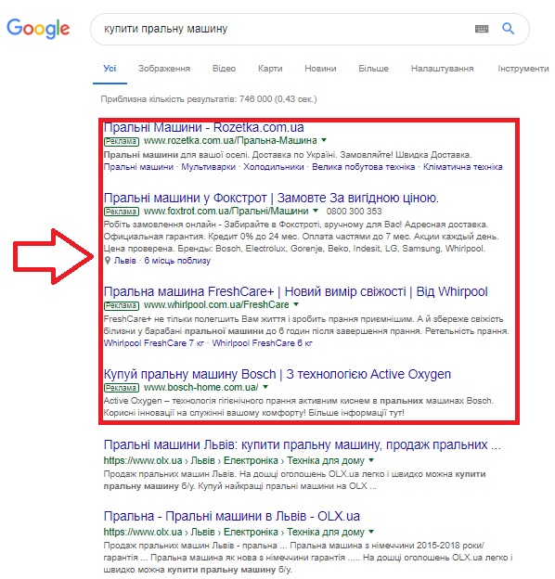
Task: Click the Реклама badge on Foxtrot ad
Action: [122, 212]
